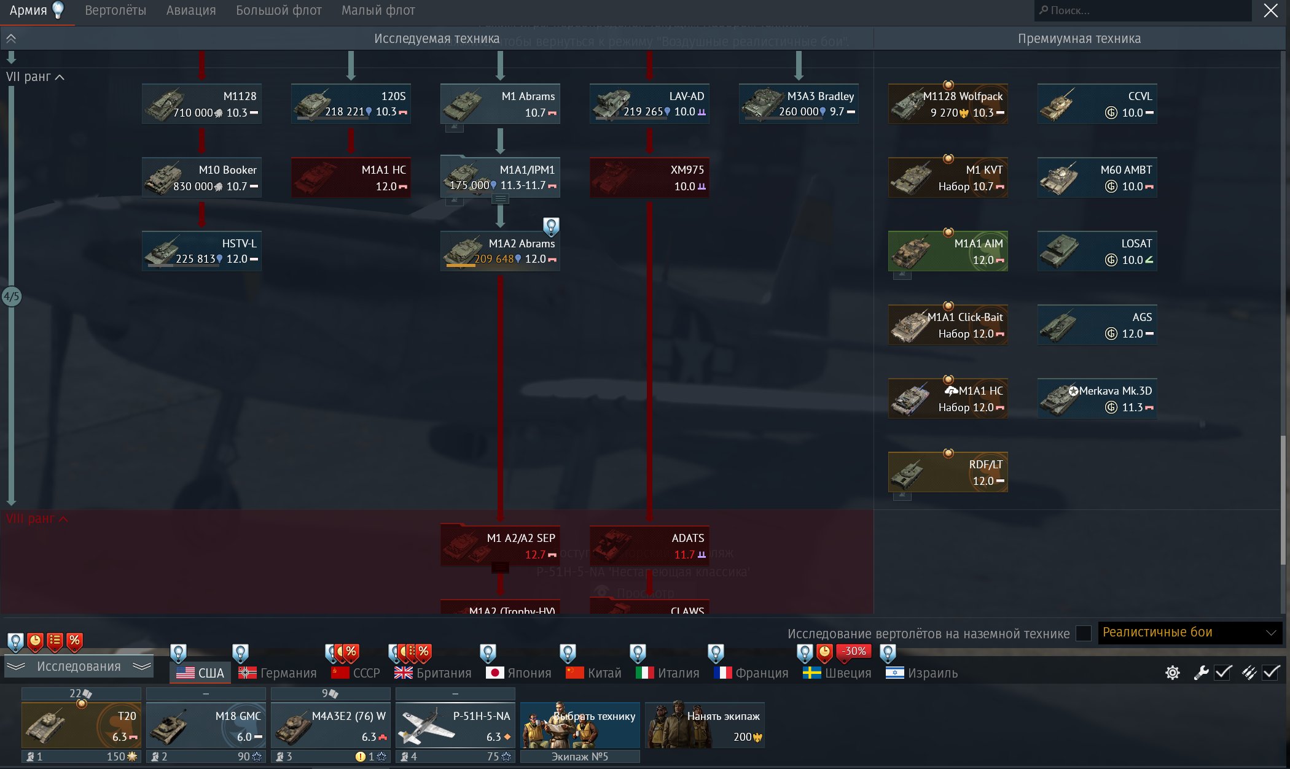Select the ADATS vehicle card

click(649, 546)
